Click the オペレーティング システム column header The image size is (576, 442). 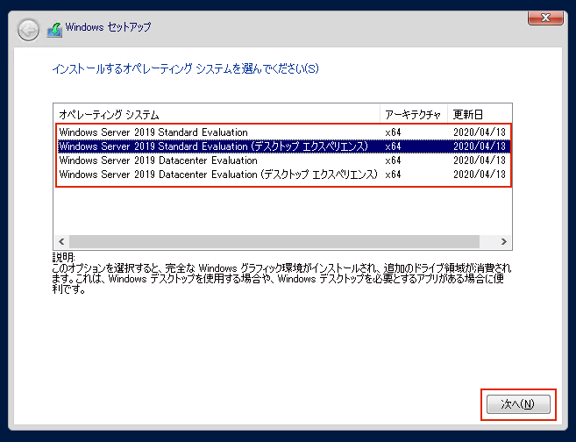[x=217, y=115]
